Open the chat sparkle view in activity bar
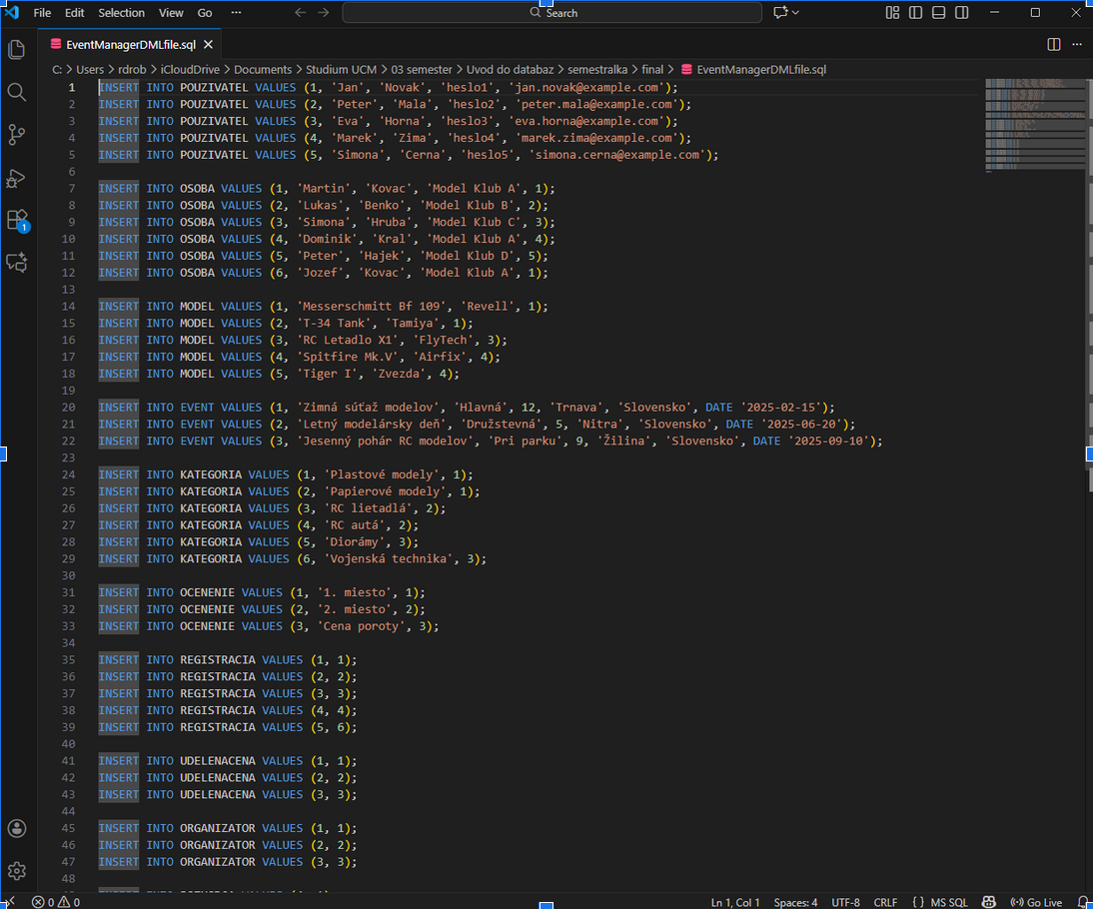The image size is (1093, 909). pos(17,263)
